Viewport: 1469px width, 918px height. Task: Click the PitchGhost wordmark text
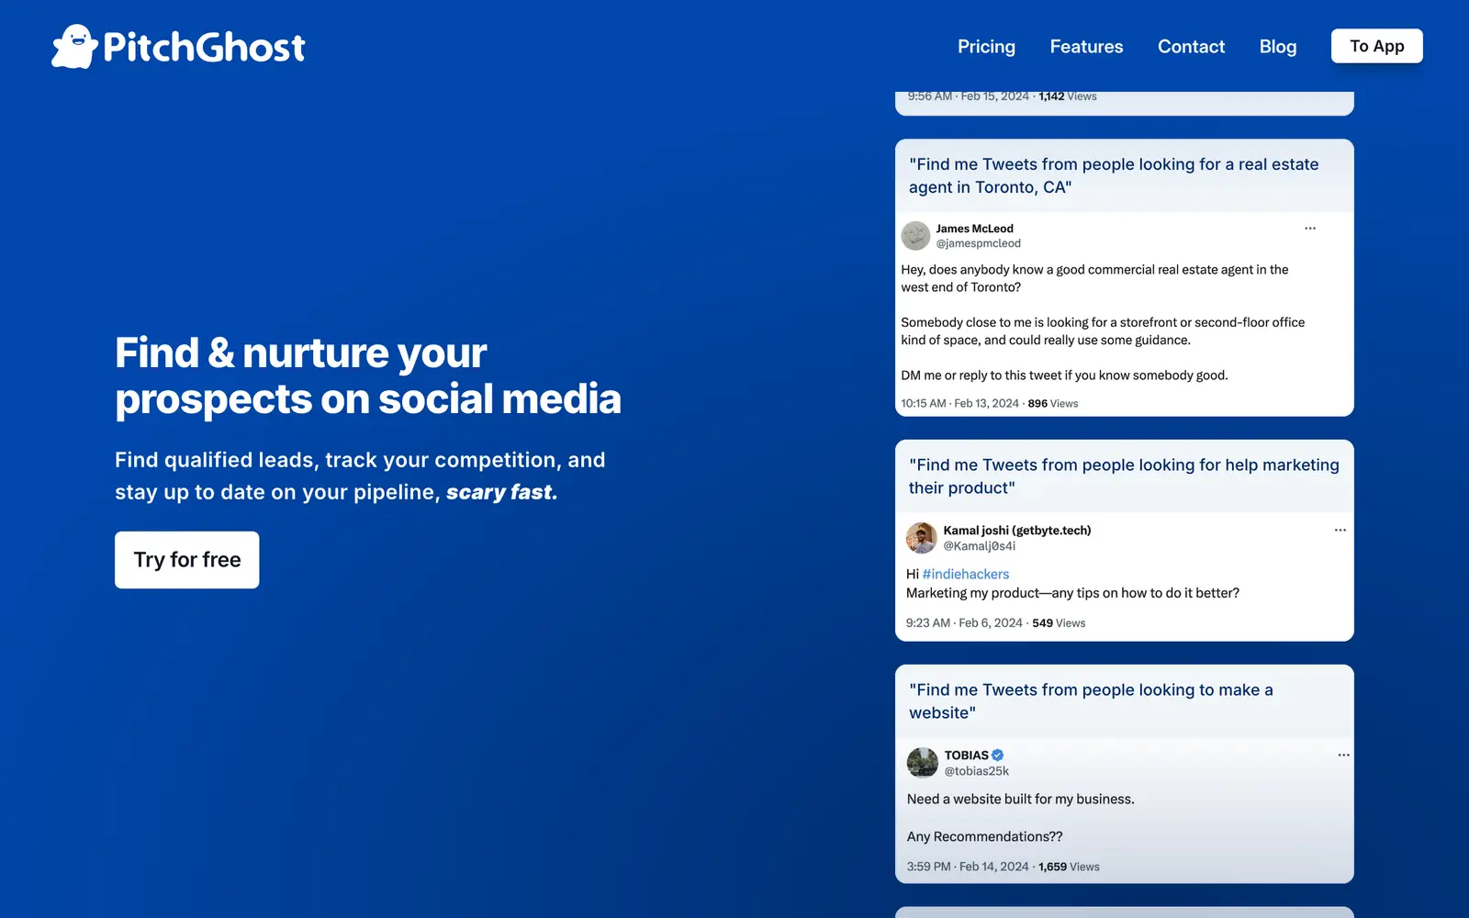click(204, 47)
